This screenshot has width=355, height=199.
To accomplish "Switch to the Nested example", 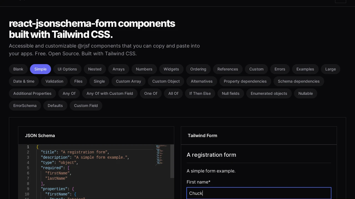I will [x=95, y=69].
